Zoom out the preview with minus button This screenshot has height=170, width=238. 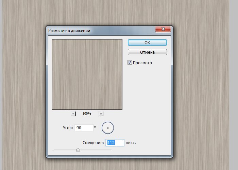(x=73, y=114)
